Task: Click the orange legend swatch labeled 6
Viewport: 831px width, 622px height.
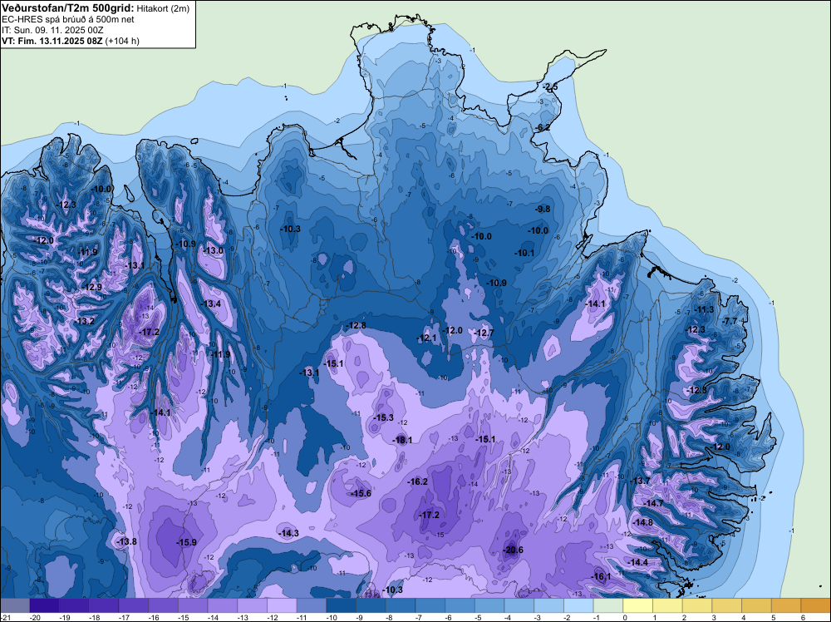Action: tap(816, 605)
